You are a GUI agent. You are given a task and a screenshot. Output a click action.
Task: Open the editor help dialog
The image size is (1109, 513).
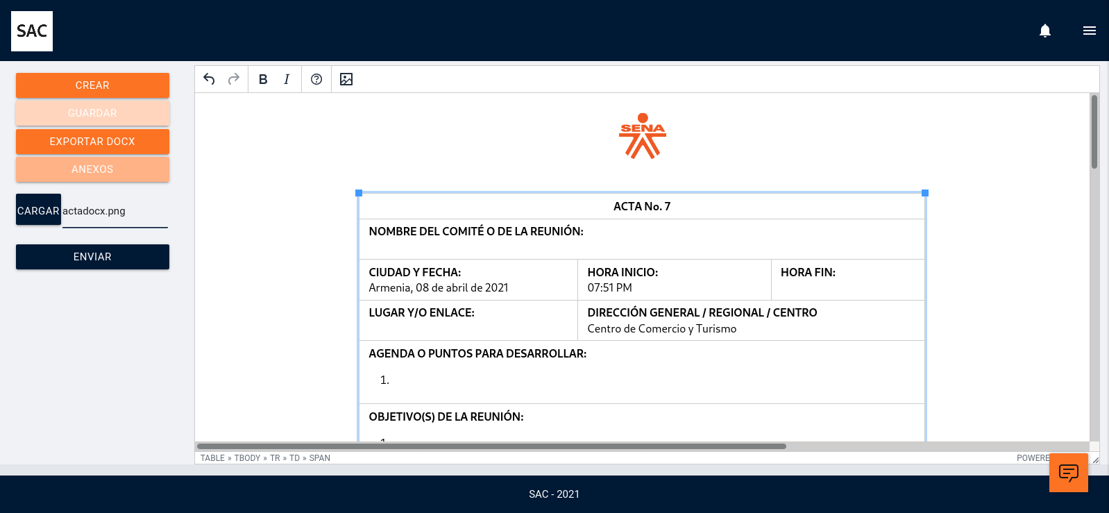coord(316,79)
